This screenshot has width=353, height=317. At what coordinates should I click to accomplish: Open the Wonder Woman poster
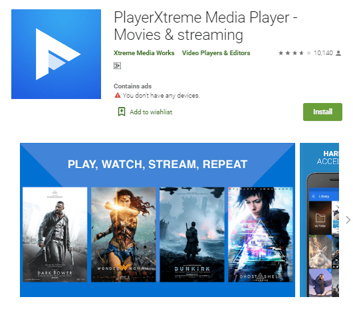pos(124,235)
